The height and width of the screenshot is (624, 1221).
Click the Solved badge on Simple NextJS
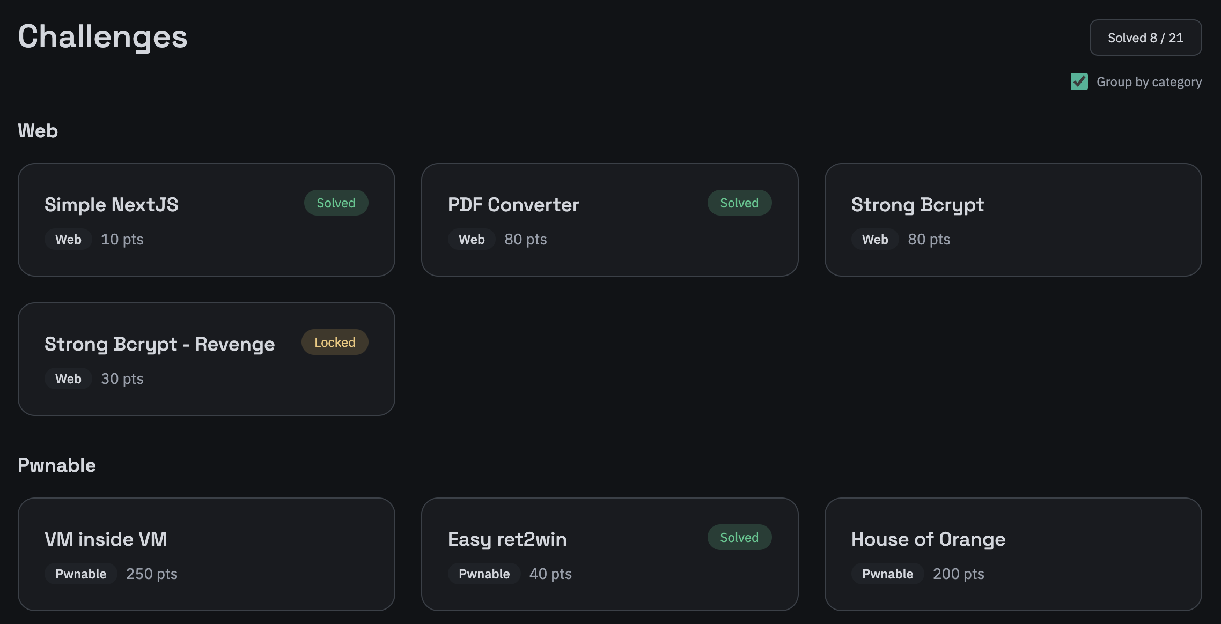tap(336, 203)
